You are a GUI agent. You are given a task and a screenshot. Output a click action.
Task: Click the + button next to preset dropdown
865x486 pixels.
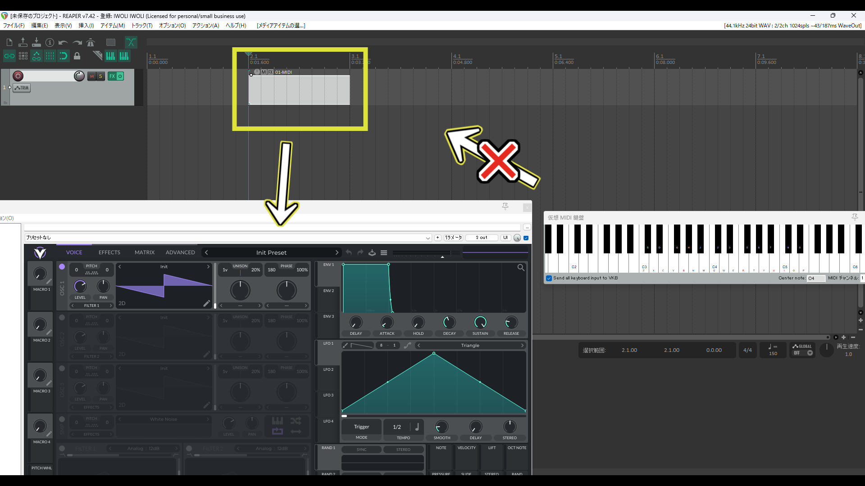click(437, 238)
